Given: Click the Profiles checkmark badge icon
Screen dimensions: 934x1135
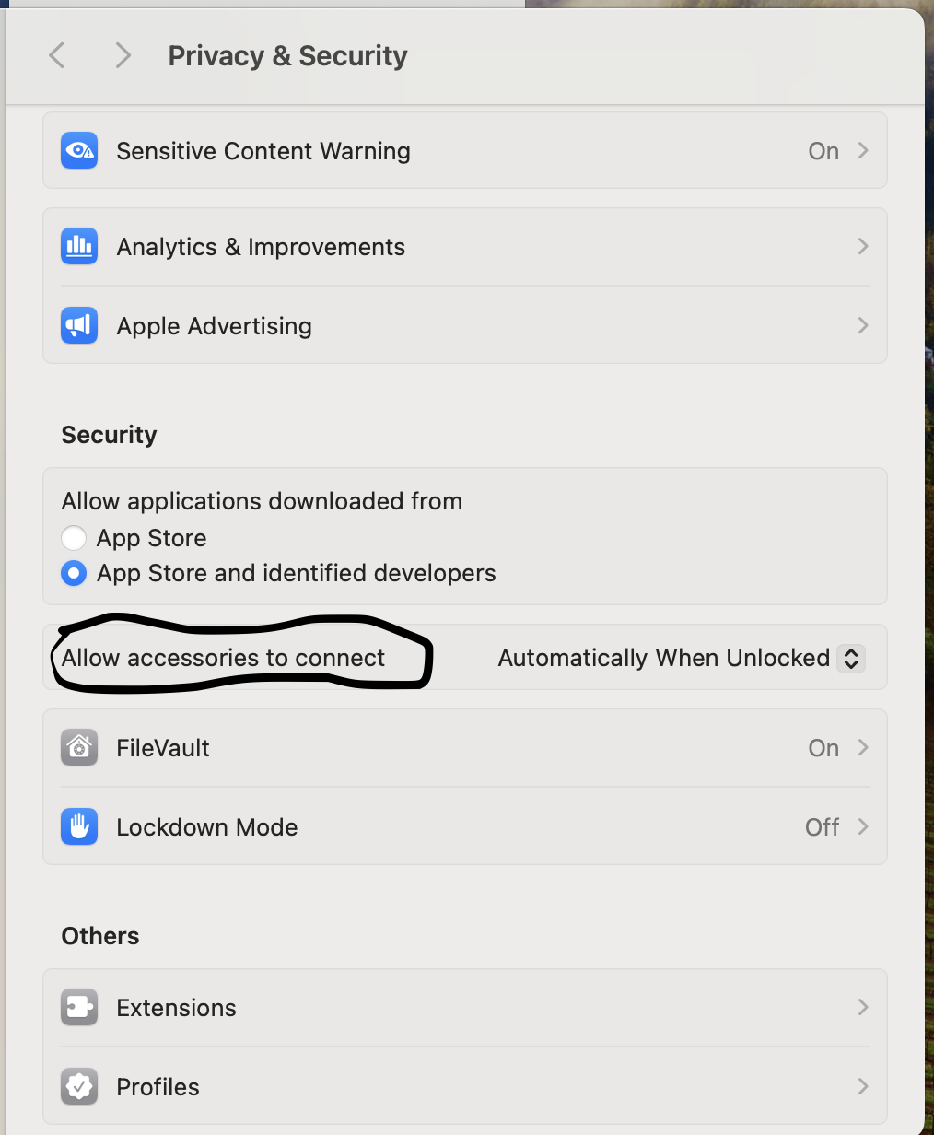Looking at the screenshot, I should pos(79,1086).
